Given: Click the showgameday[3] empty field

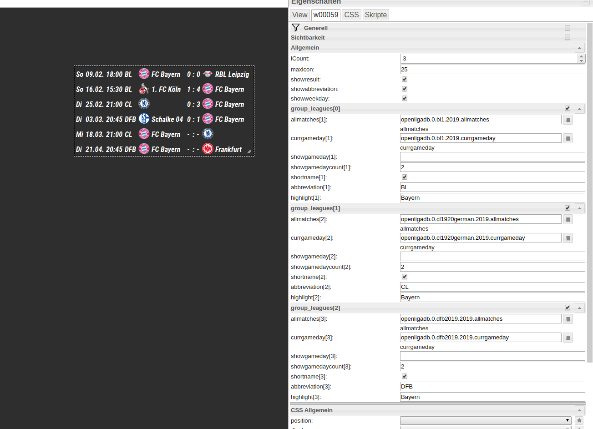Looking at the screenshot, I should click(492, 356).
